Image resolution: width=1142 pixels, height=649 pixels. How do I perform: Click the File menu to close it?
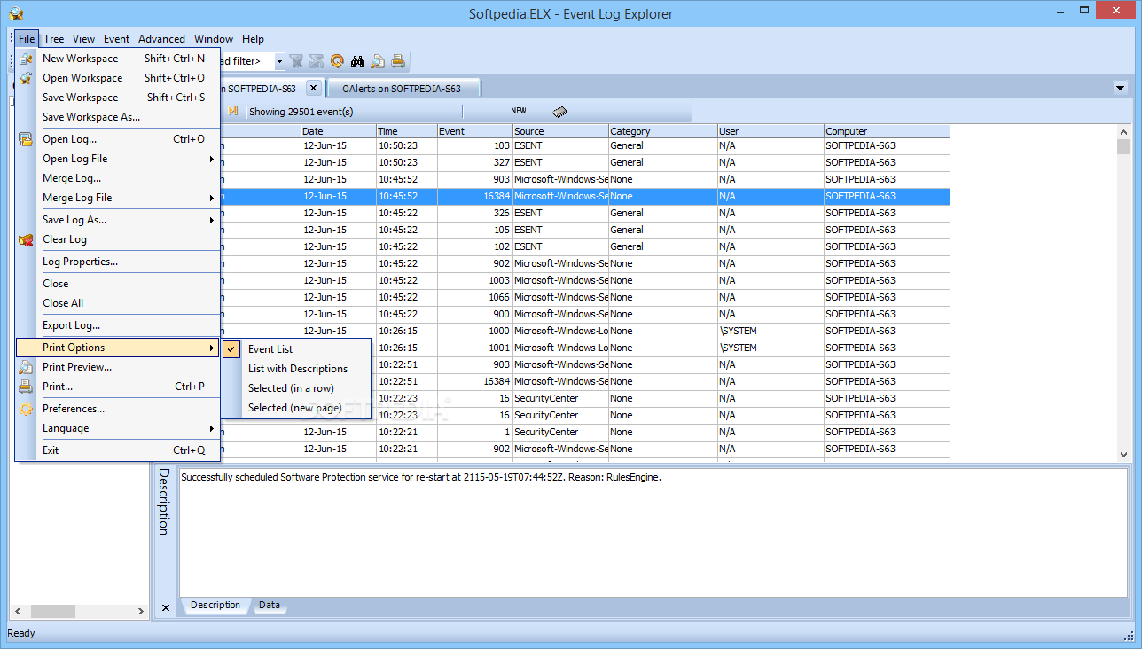pos(27,39)
